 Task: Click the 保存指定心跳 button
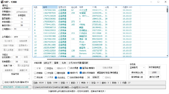[x=137, y=72]
